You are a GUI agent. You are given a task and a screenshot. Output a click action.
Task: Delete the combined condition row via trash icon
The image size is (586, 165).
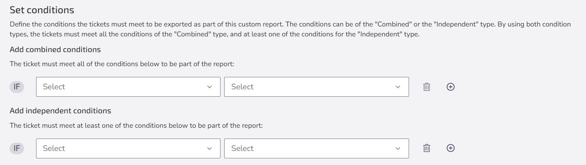426,87
